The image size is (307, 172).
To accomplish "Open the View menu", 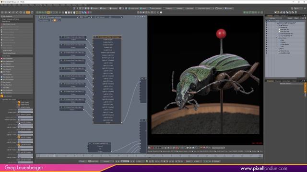I will click(10, 5).
